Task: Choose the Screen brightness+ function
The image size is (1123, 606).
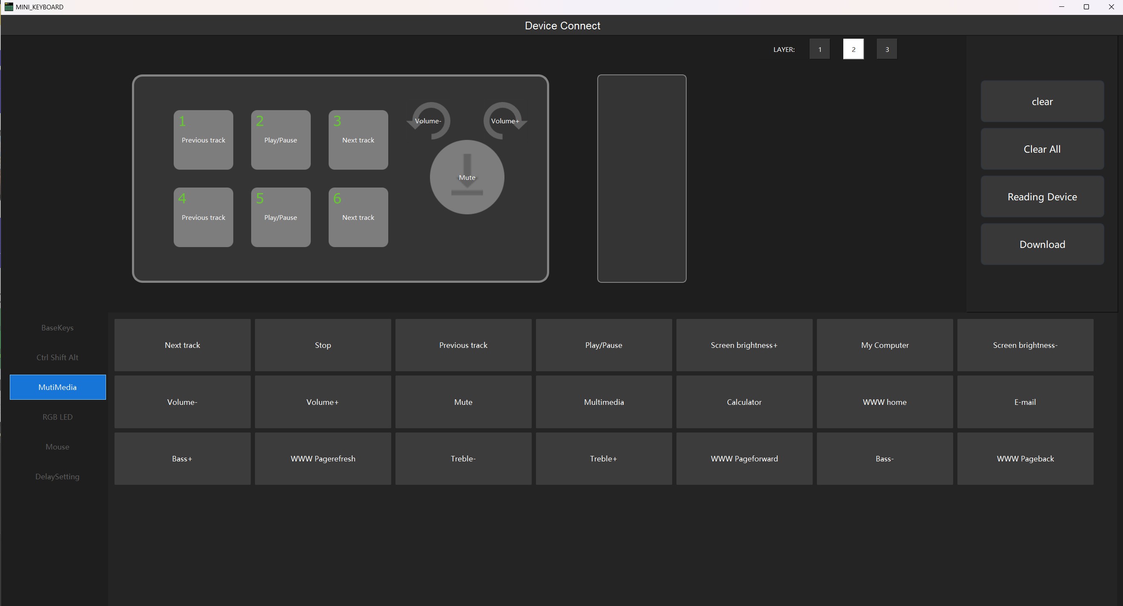Action: coord(744,345)
